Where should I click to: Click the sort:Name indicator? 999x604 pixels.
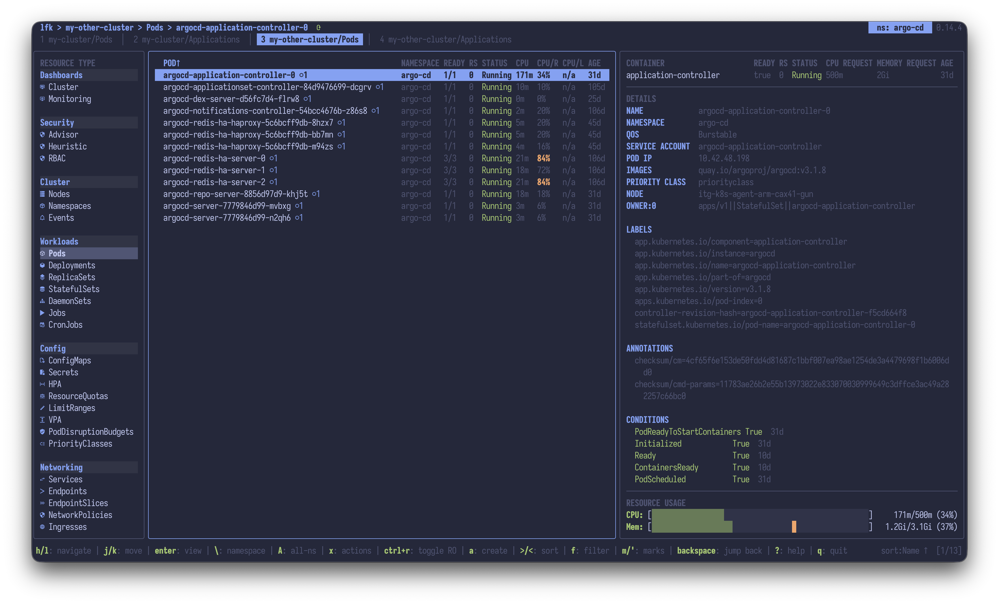[x=904, y=551]
